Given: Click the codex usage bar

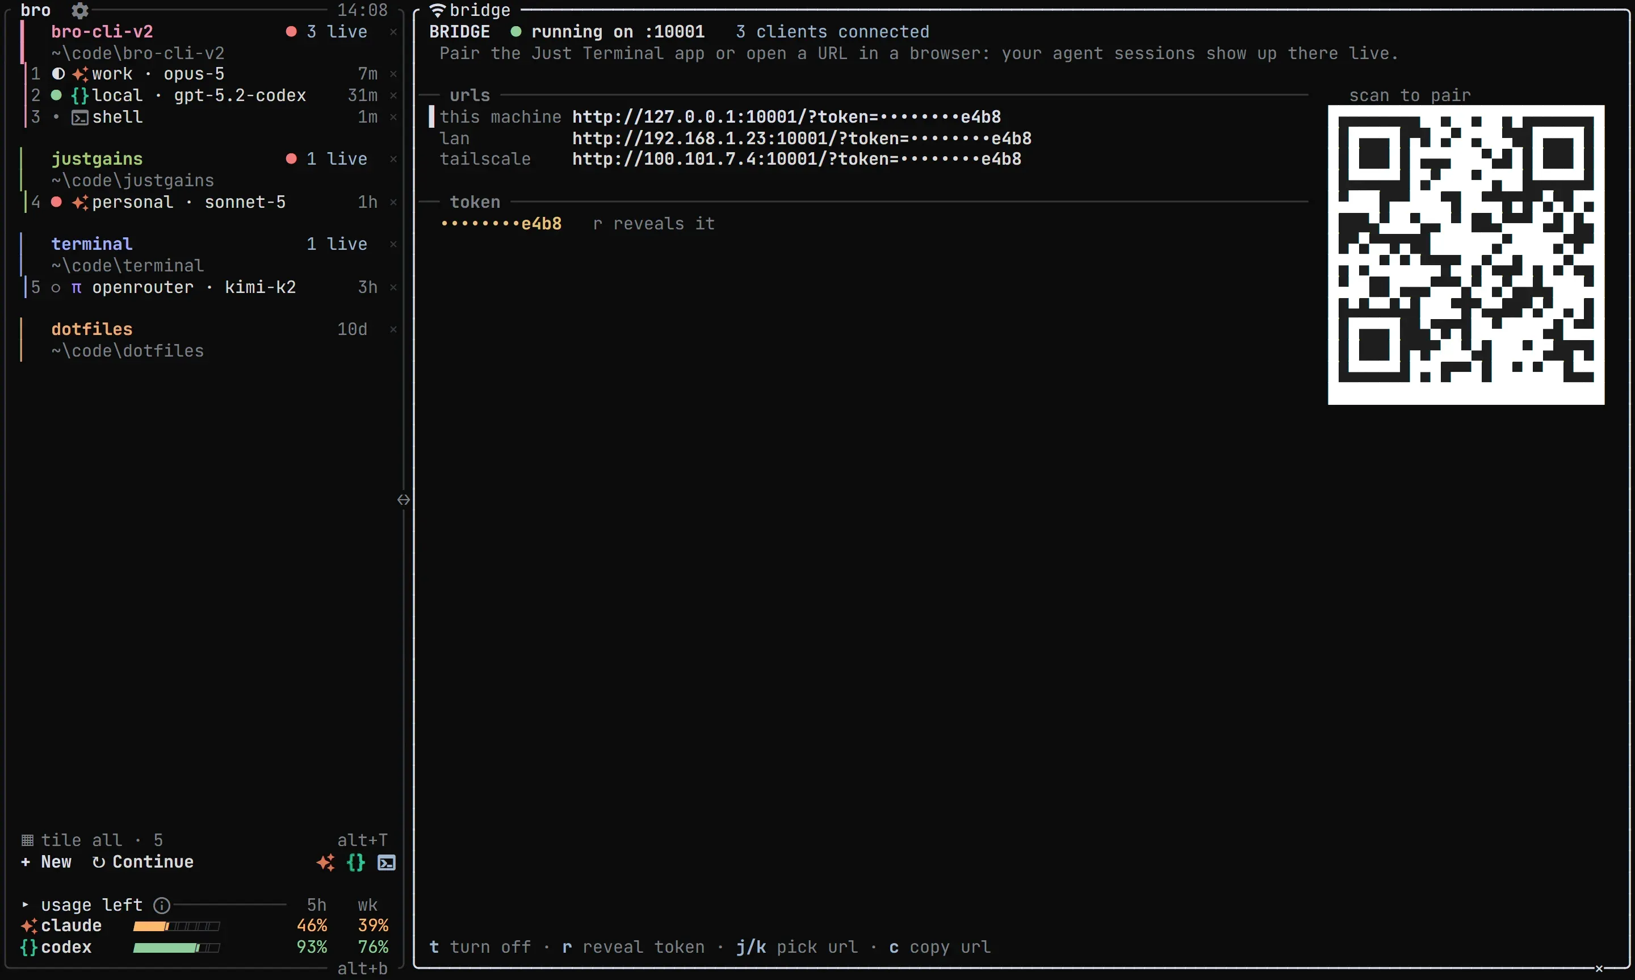Looking at the screenshot, I should [x=176, y=948].
